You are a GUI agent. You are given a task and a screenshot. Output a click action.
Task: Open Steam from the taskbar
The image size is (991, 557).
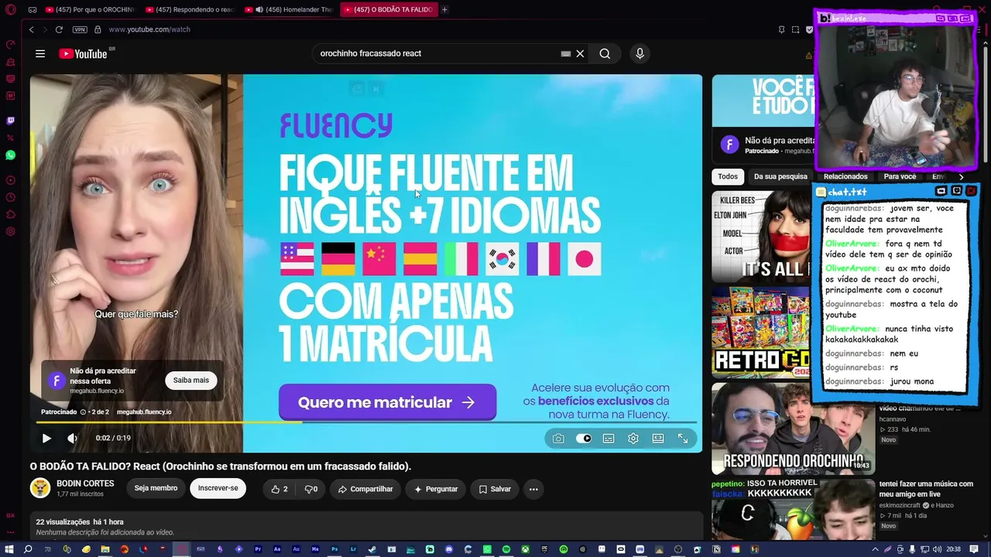coord(372,549)
